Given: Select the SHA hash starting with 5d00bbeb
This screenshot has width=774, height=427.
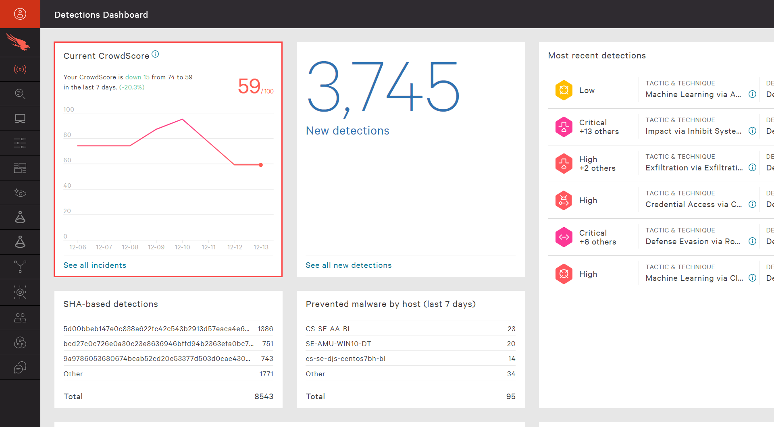Looking at the screenshot, I should pos(156,329).
